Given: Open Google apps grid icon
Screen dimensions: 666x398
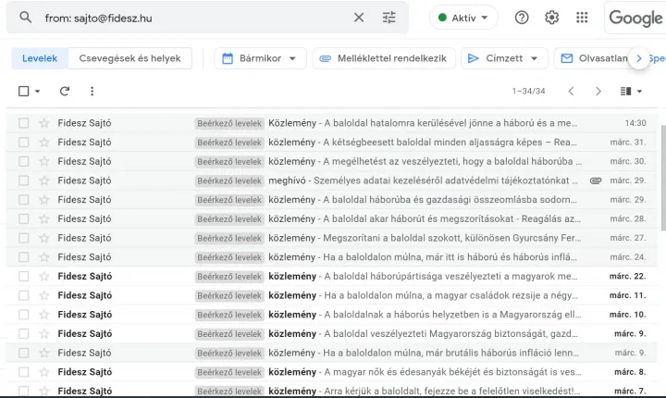Looking at the screenshot, I should (582, 18).
